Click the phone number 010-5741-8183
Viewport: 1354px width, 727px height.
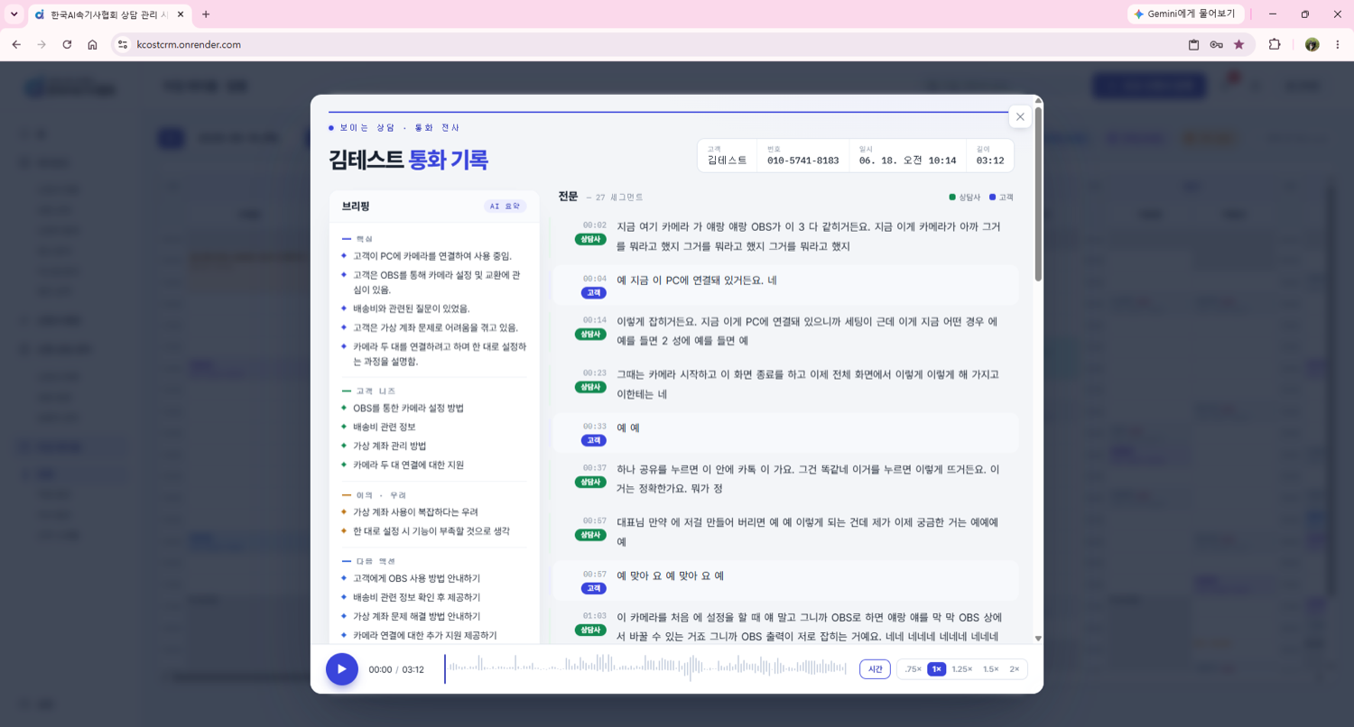[802, 161]
